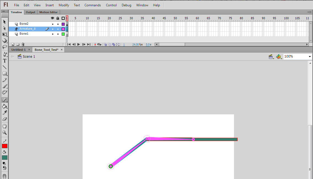This screenshot has width=313, height=179.
Task: Toggle onion skin
Action: click(105, 45)
